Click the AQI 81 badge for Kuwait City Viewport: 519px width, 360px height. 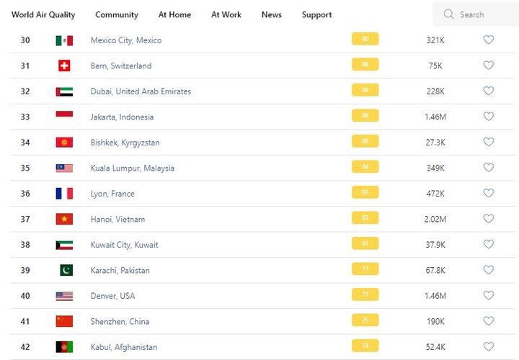click(x=365, y=244)
